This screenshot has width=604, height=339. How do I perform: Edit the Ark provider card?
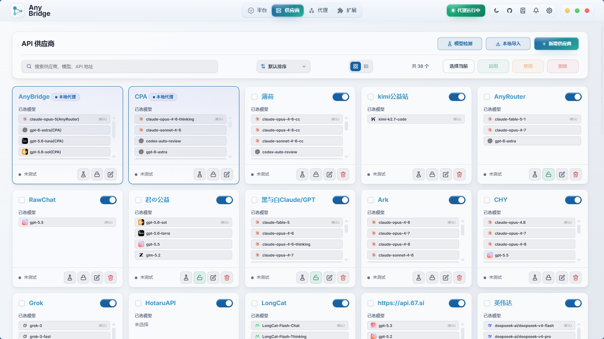(446, 278)
